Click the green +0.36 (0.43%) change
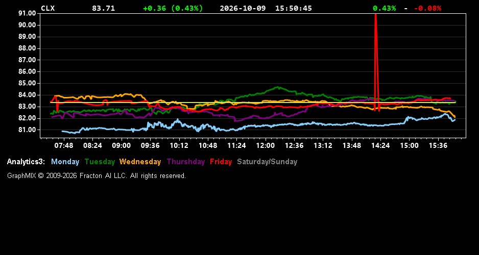This screenshot has height=255, width=479. [x=173, y=8]
